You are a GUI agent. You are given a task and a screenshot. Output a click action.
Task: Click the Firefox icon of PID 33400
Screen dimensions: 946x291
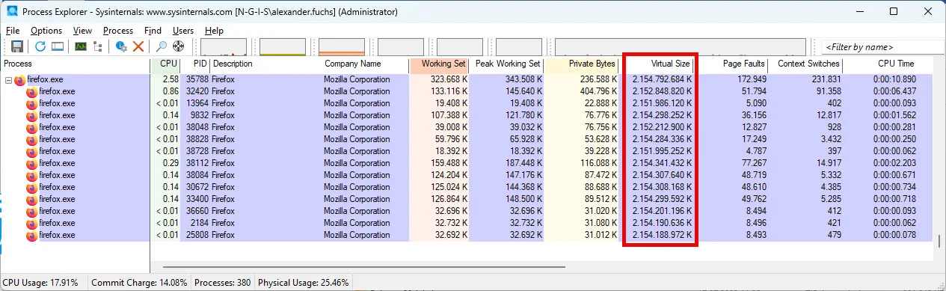pyautogui.click(x=31, y=199)
